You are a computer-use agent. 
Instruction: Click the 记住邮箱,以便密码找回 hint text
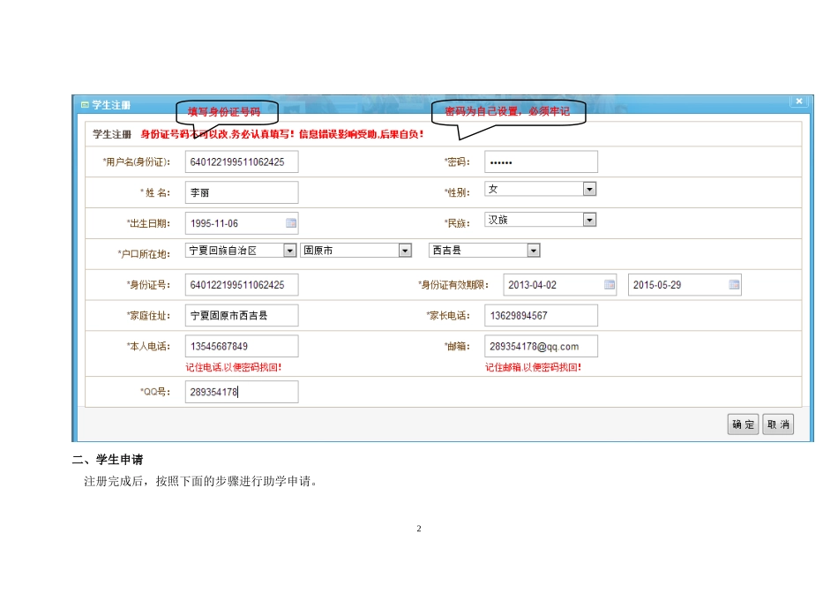533,367
